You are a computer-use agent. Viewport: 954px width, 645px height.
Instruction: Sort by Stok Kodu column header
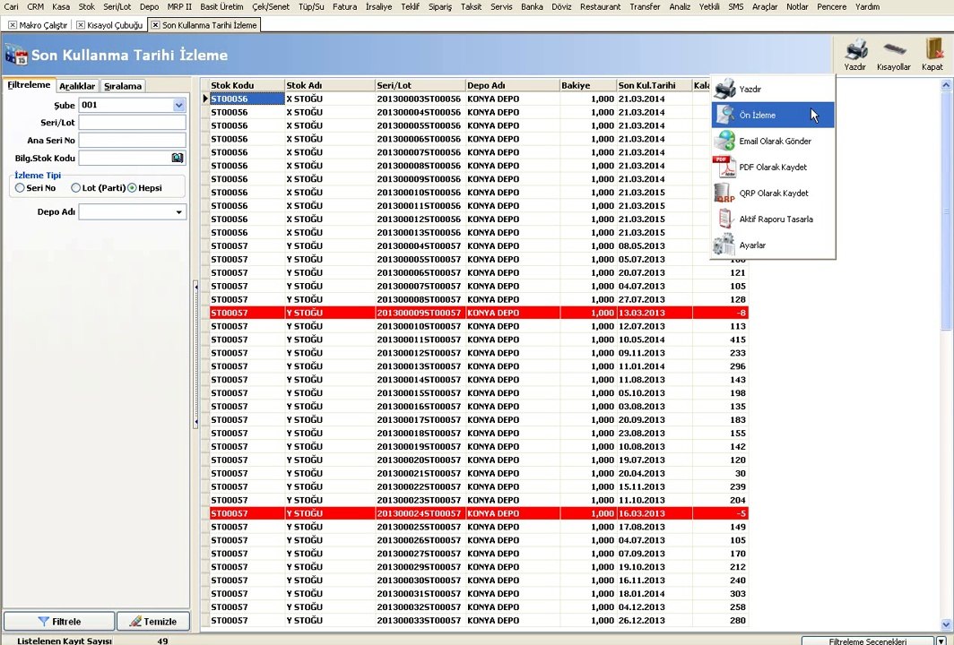pos(247,85)
